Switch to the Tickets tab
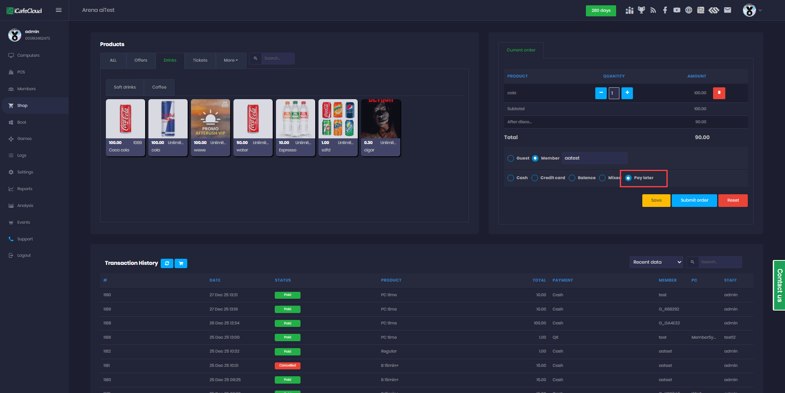Screen dimensions: 785x393 tap(200, 60)
